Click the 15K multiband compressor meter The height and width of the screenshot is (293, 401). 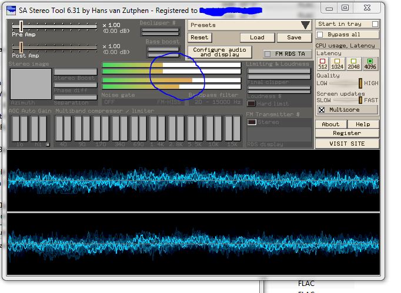coord(232,128)
